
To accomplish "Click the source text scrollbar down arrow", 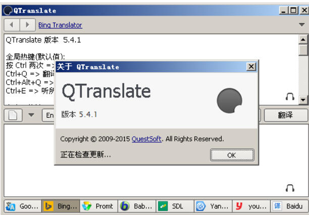I will [303, 100].
